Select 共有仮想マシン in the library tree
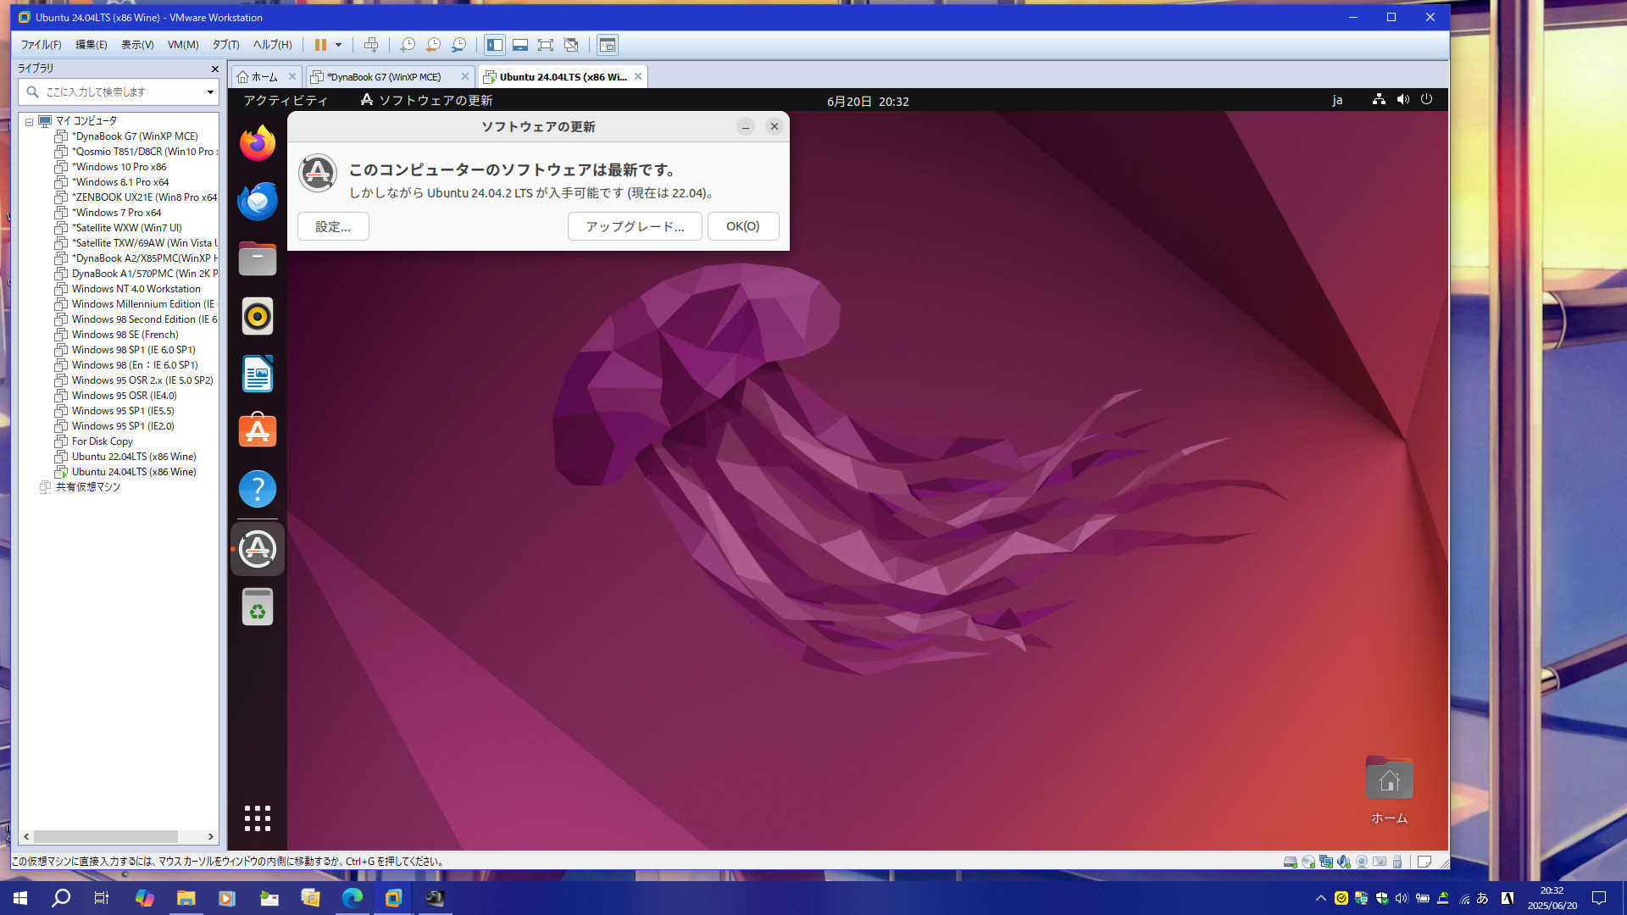 click(x=88, y=487)
